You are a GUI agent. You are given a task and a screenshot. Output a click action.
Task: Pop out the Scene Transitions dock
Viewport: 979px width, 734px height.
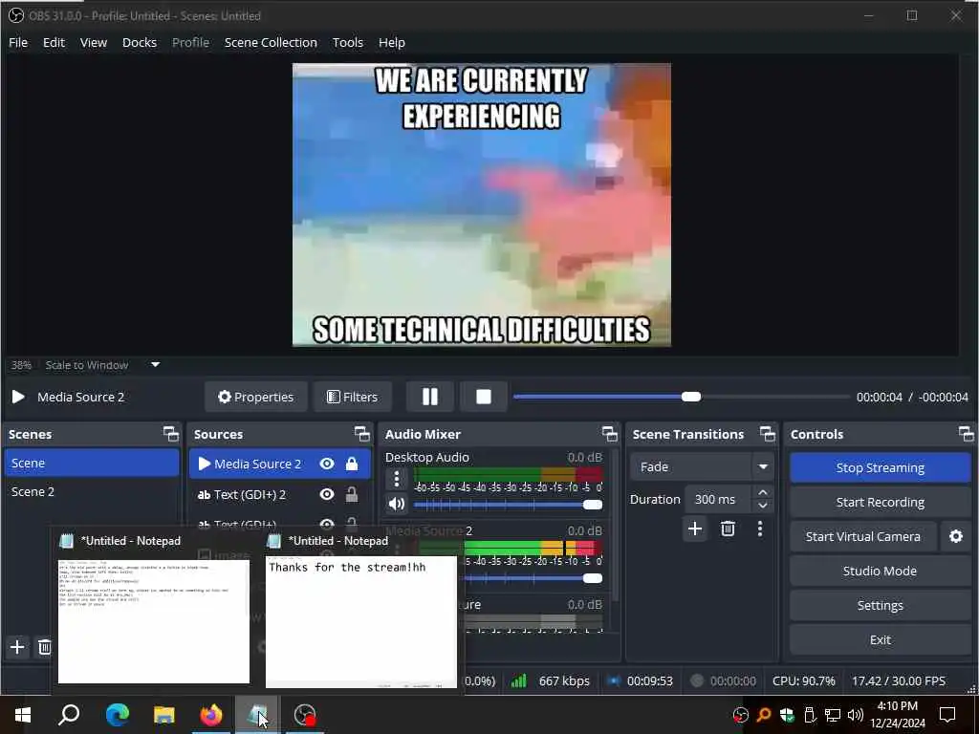pos(768,434)
